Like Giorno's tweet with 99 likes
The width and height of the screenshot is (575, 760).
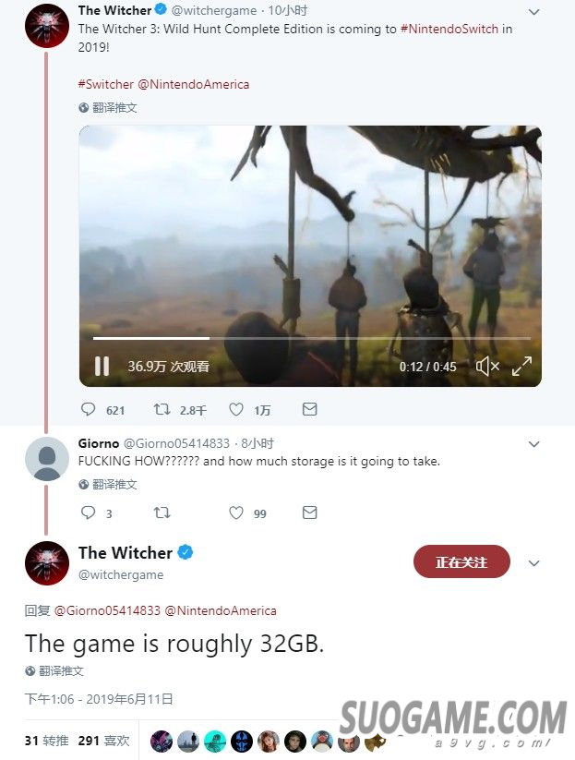coord(236,513)
